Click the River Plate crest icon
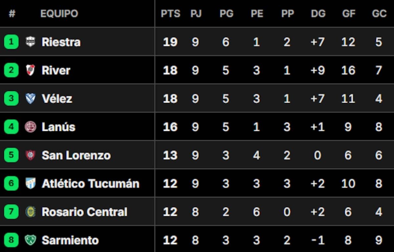This screenshot has height=252, width=394. [x=31, y=70]
